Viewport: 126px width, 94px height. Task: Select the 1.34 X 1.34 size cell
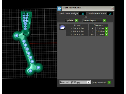[77, 34]
